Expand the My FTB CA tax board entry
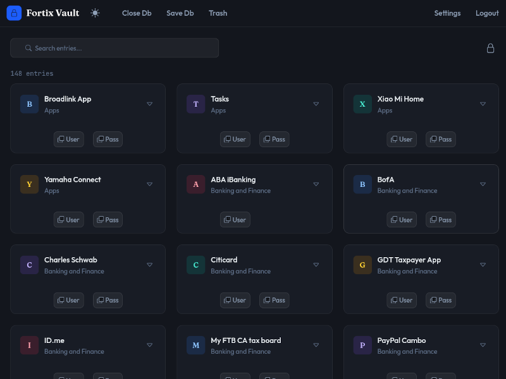Screen dimensions: 506x379 tap(316, 345)
